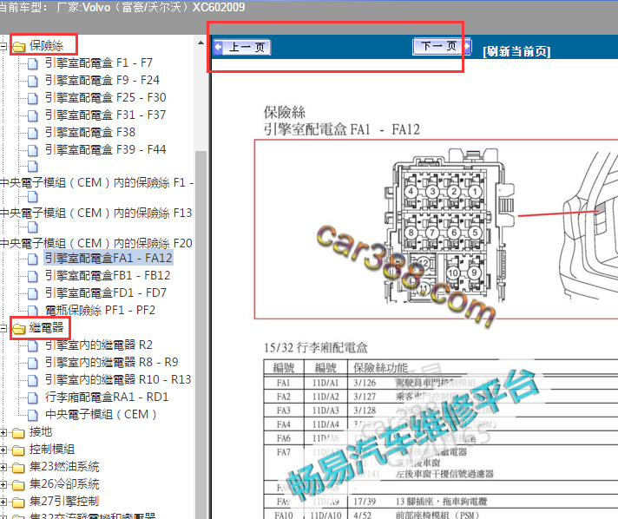Viewport: 618px width, 519px height.
Task: Click the 控制模組 folder icon
Action: [x=18, y=450]
